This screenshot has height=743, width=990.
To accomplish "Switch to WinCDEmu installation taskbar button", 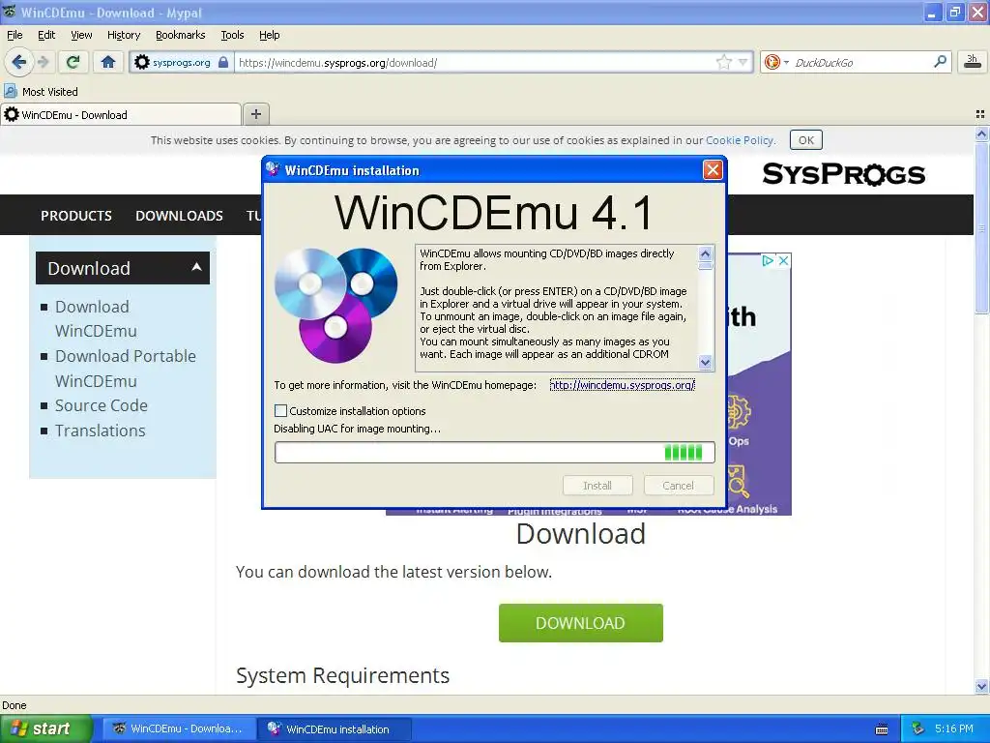I will tap(334, 729).
